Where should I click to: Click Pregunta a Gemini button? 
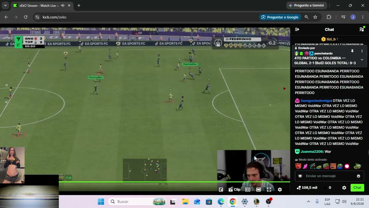coord(306,5)
